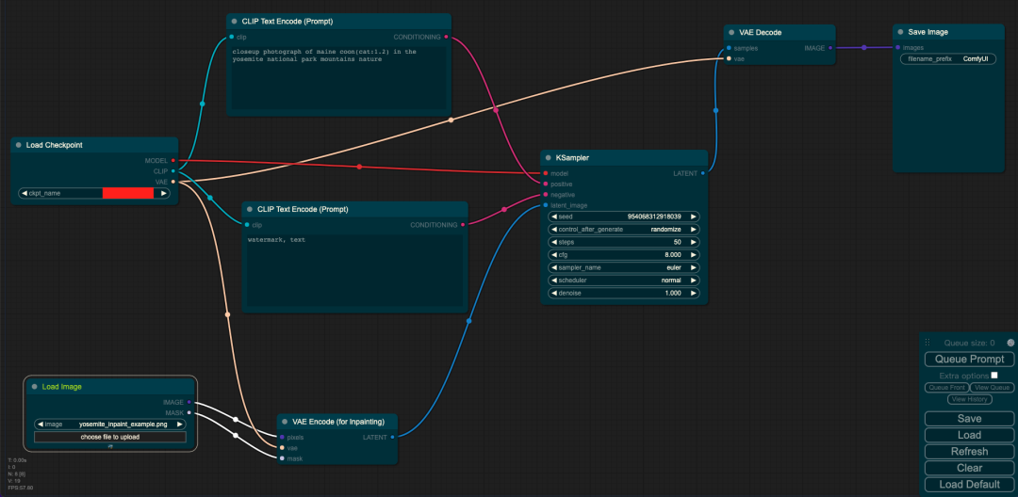Select next sampler_name with right arrow
This screenshot has width=1018, height=497.
pyautogui.click(x=694, y=267)
